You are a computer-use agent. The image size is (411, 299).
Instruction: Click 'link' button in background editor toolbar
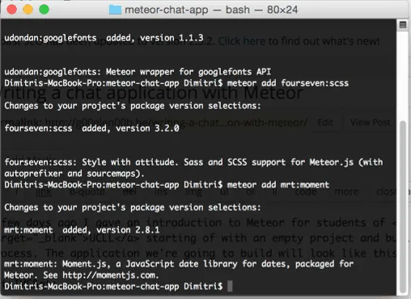[43, 192]
